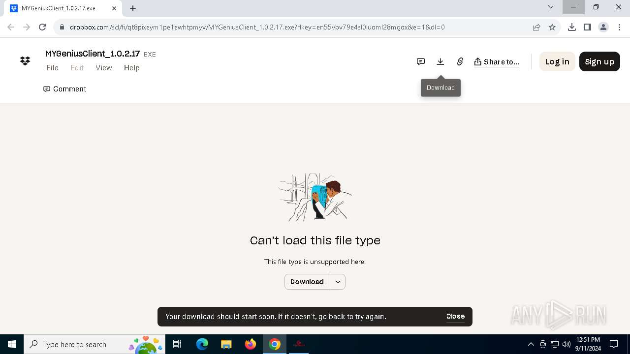Click the central Download button

tap(307, 282)
